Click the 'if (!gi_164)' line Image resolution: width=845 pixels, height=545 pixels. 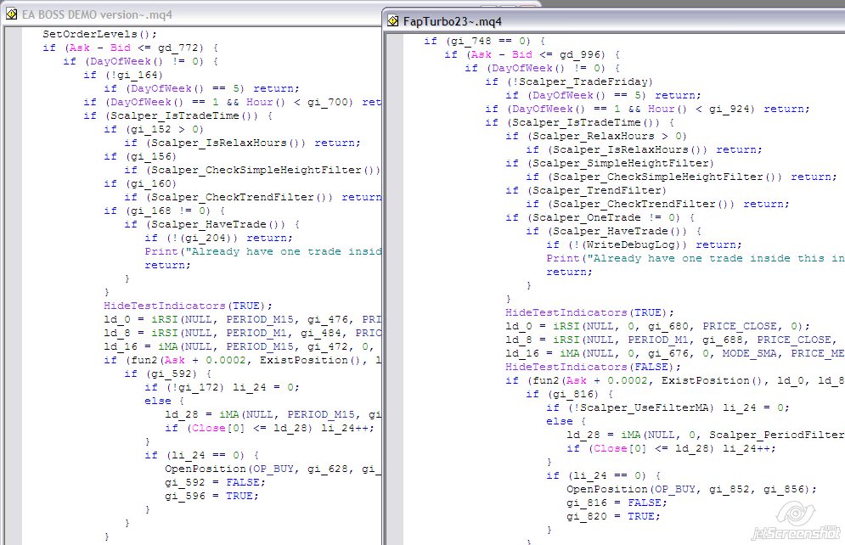tap(123, 75)
